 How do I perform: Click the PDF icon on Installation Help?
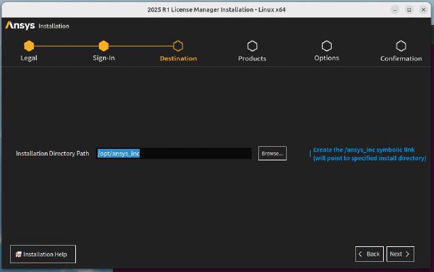coord(18,254)
